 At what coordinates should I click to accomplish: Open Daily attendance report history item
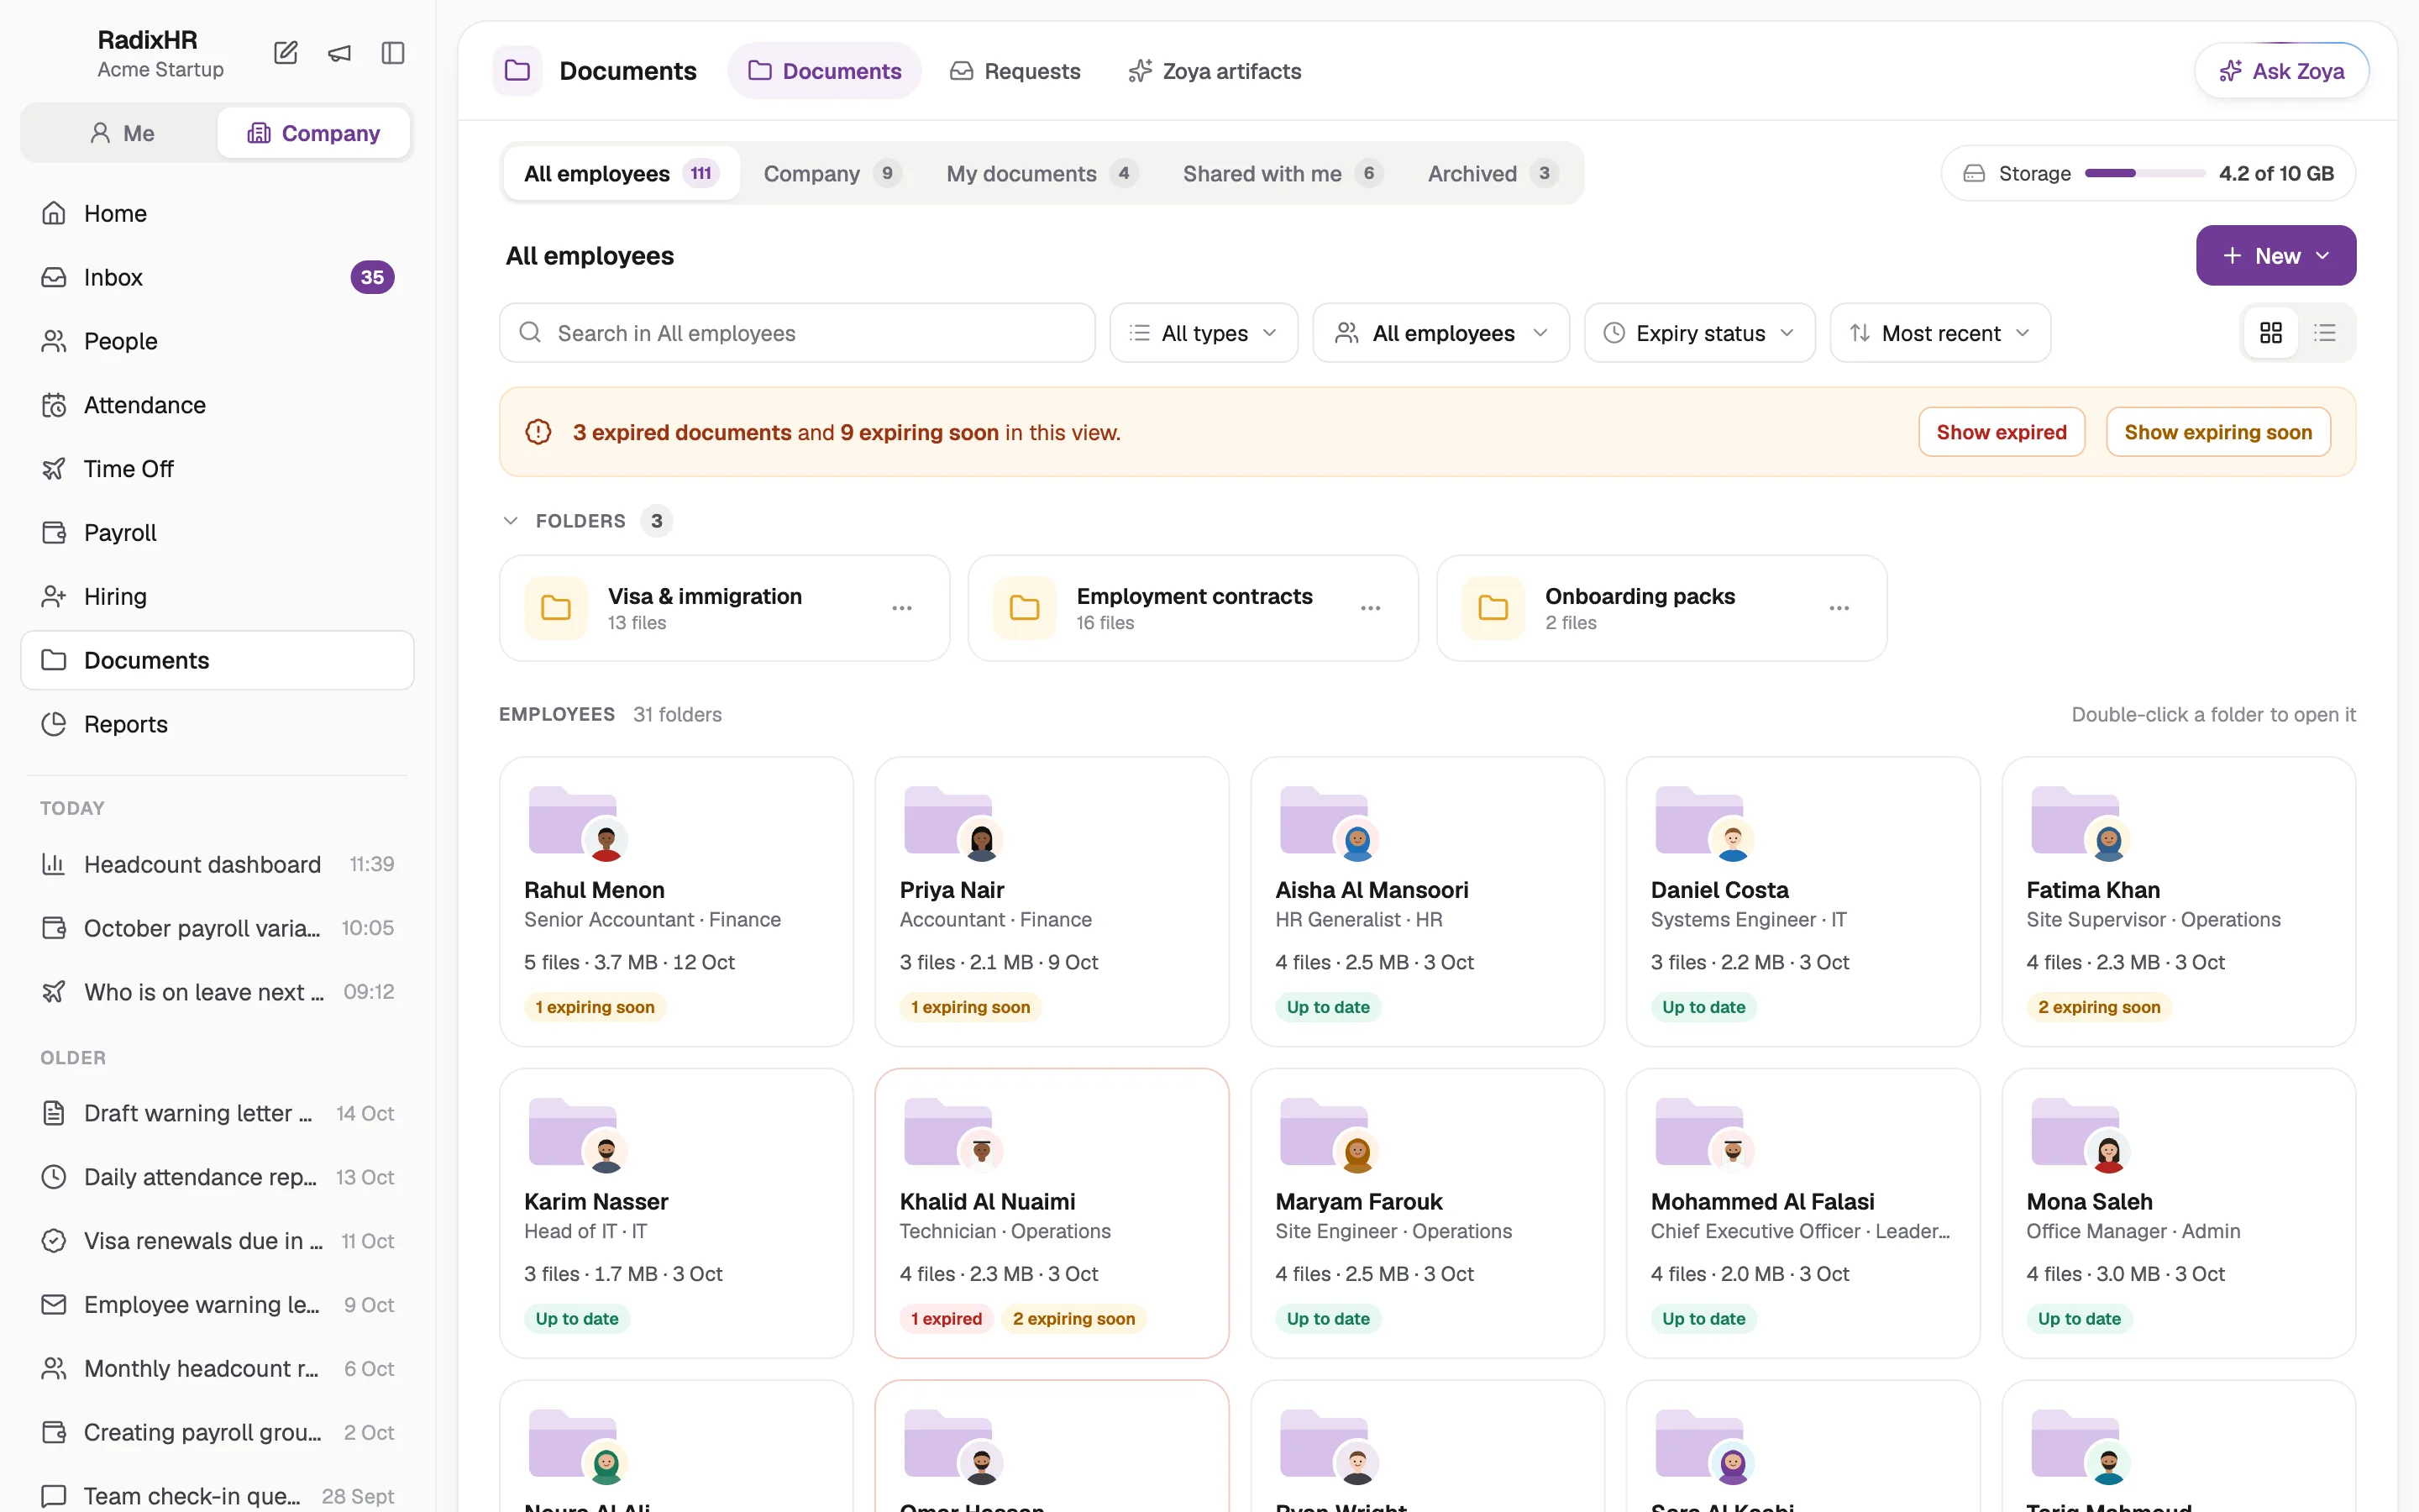217,1177
